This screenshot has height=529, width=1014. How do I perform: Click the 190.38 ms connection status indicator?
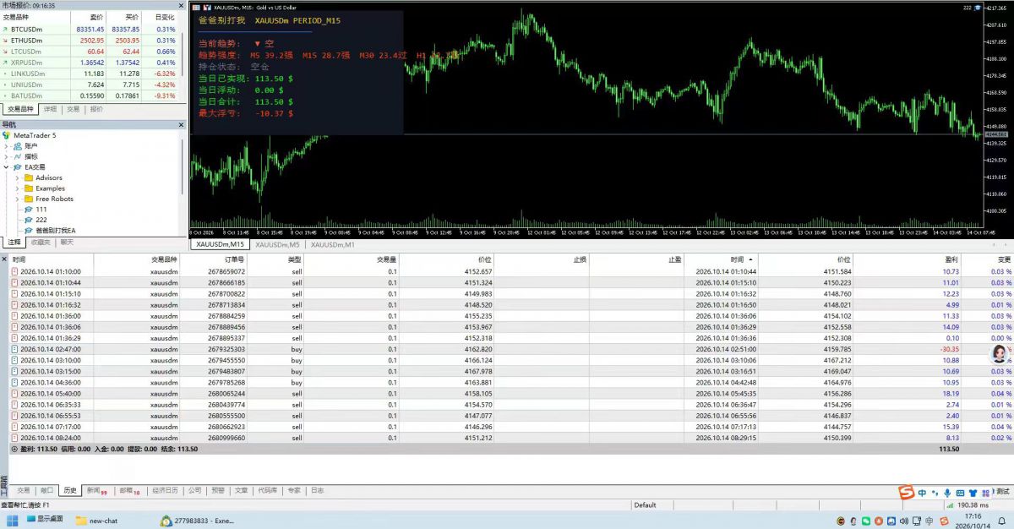[x=966, y=504]
